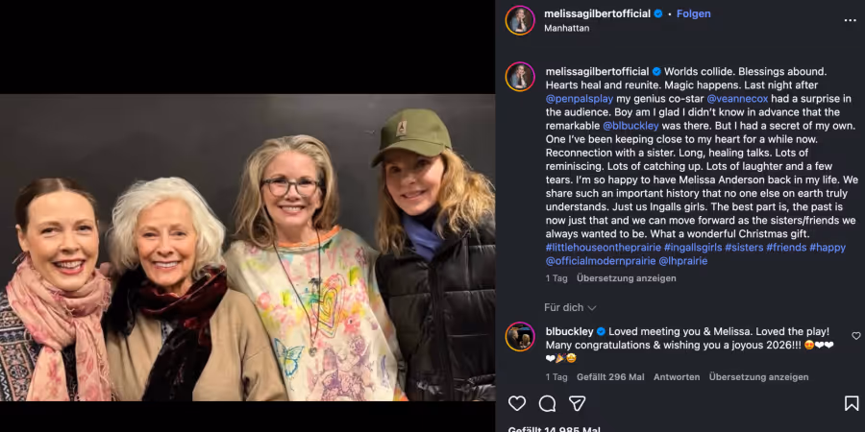Like blbuckley's comment with the small heart
The width and height of the screenshot is (865, 432).
pyautogui.click(x=856, y=336)
